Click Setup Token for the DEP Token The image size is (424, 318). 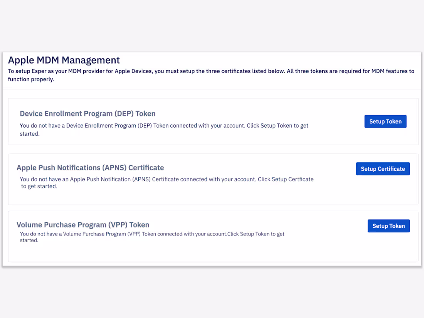(385, 121)
